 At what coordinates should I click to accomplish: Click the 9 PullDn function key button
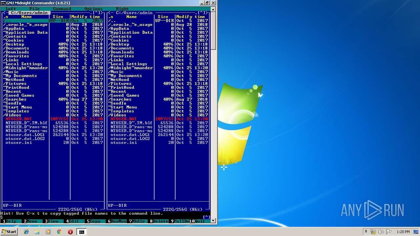pyautogui.click(x=179, y=221)
